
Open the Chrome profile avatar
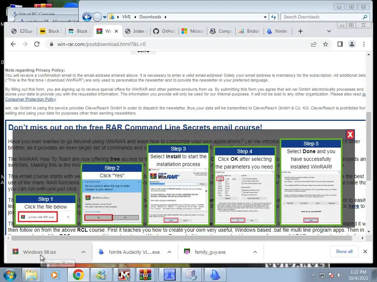point(352,44)
